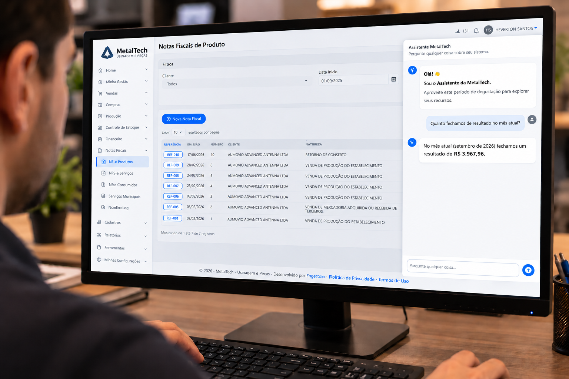The height and width of the screenshot is (379, 569).
Task: Click the Controle de Estoque icon
Action: 100,128
